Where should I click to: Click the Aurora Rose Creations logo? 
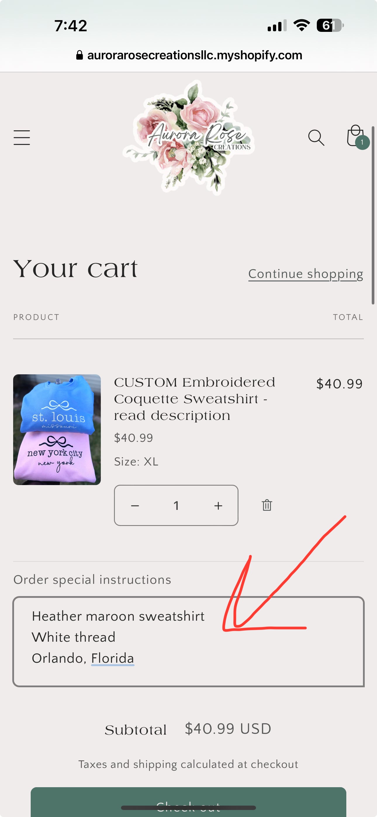(188, 138)
